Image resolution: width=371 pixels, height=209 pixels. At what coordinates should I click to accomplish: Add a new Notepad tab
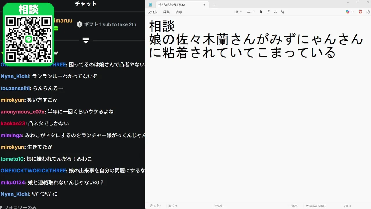tap(214, 5)
